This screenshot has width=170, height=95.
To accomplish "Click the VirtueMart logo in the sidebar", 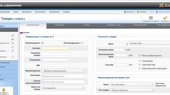I will [x=2, y=26].
